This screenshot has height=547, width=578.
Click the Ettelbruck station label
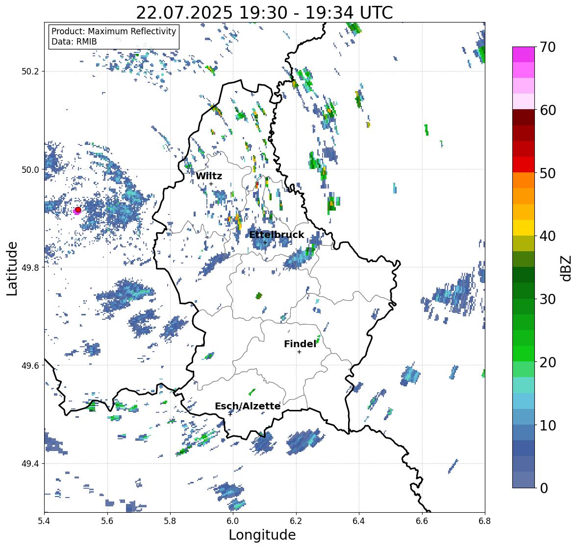277,235
